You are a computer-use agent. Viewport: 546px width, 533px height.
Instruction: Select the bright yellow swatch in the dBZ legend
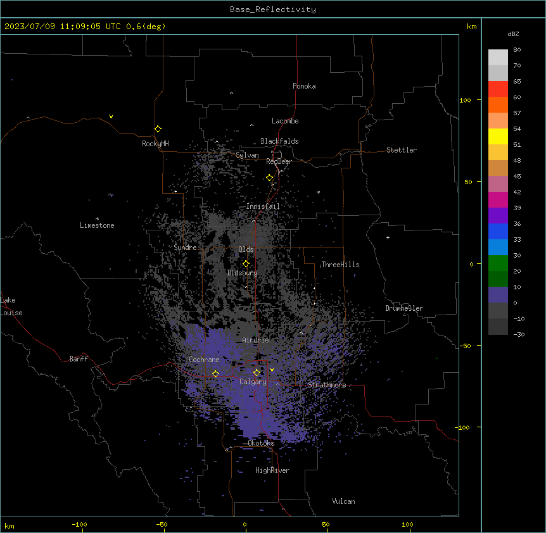[x=498, y=136]
